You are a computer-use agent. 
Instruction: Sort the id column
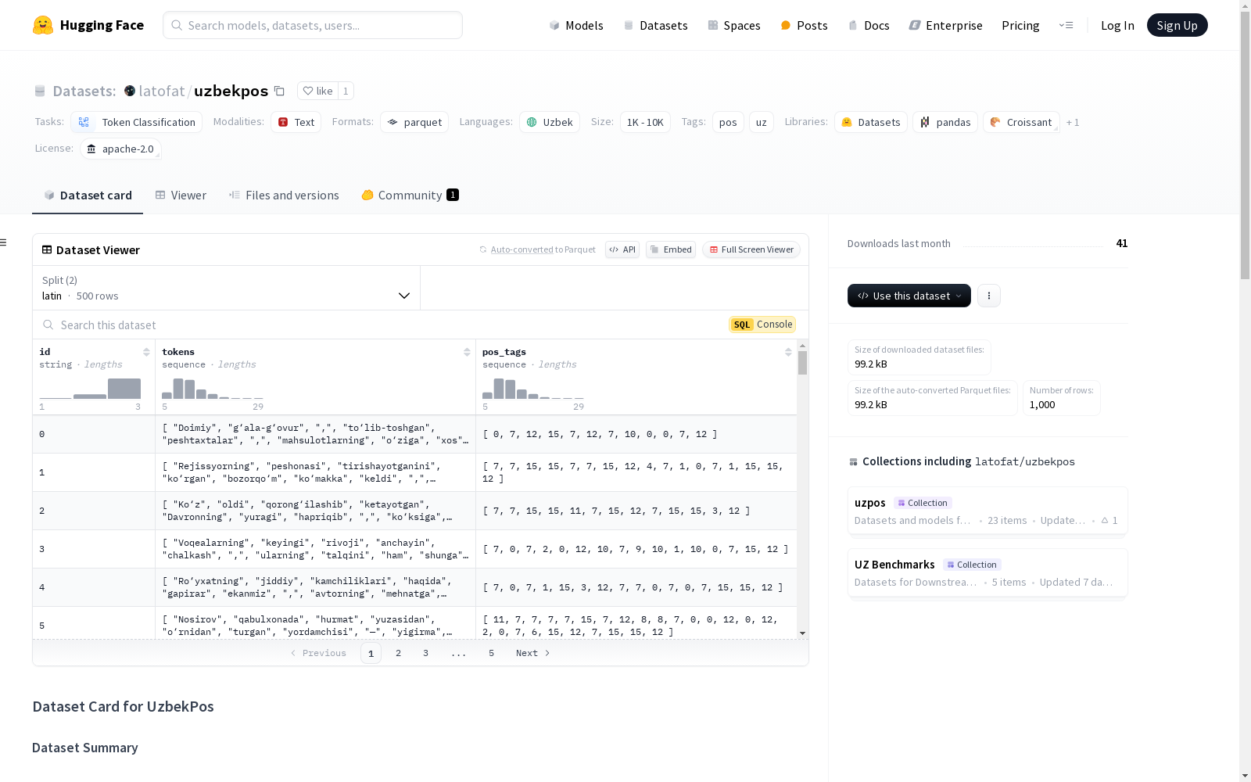pyautogui.click(x=146, y=352)
